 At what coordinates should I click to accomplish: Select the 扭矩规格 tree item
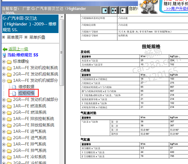26,93
